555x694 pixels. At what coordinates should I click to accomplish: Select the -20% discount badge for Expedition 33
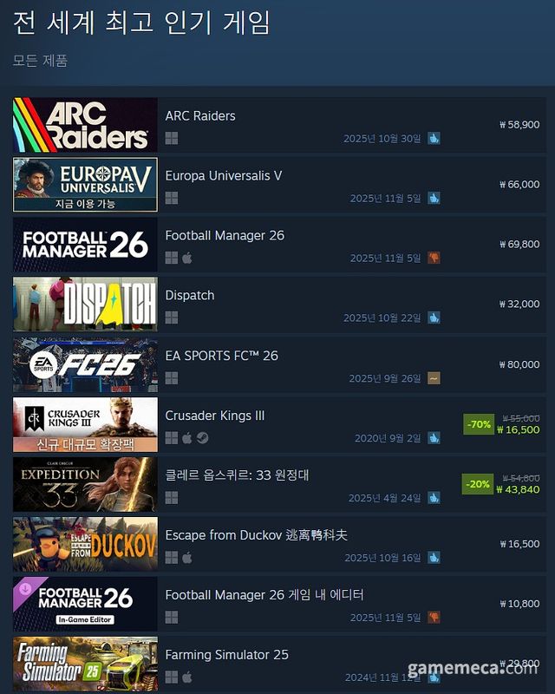click(x=478, y=484)
